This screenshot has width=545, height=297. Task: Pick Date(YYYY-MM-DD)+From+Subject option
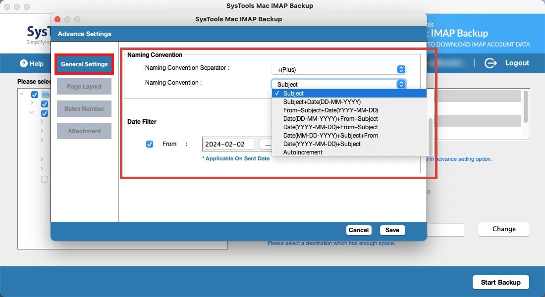click(349, 127)
